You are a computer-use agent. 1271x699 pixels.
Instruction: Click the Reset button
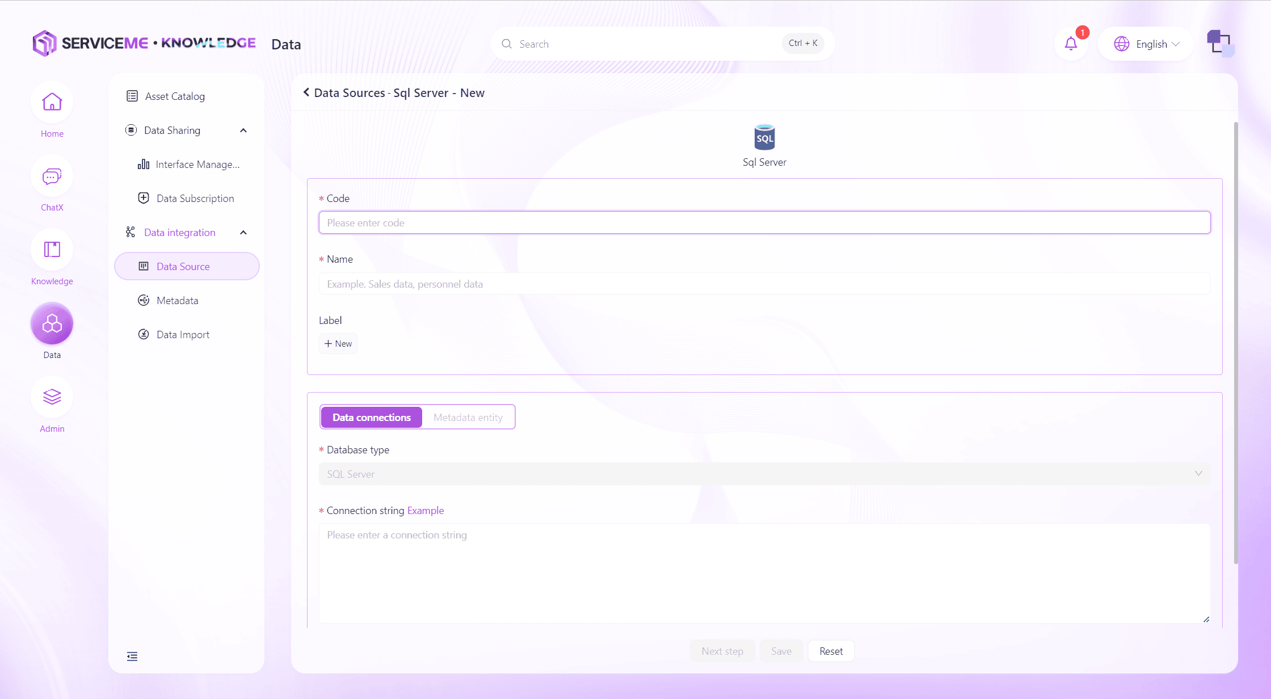(x=831, y=651)
